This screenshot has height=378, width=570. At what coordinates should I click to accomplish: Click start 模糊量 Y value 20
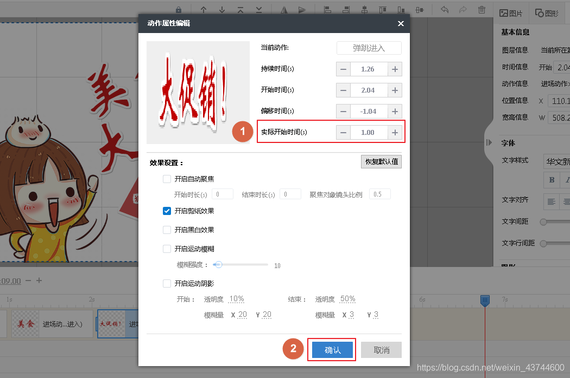[x=267, y=315]
